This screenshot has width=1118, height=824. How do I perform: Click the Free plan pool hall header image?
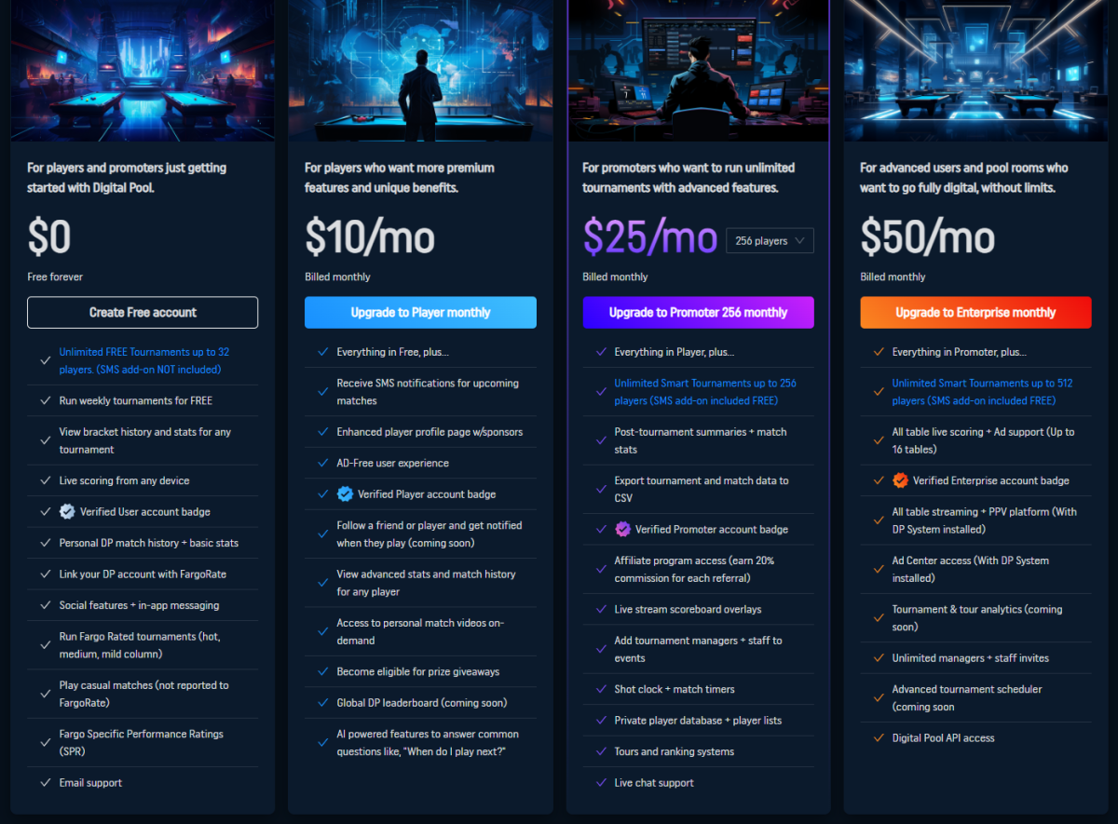tap(143, 70)
